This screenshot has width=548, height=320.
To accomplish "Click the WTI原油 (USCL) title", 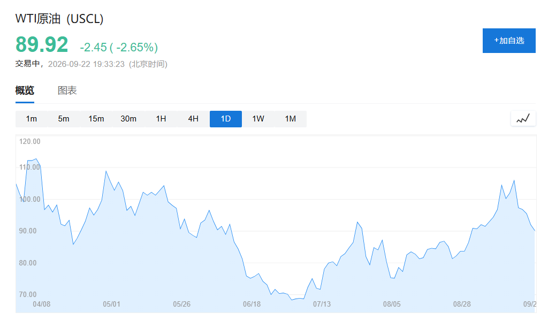I will coord(59,19).
